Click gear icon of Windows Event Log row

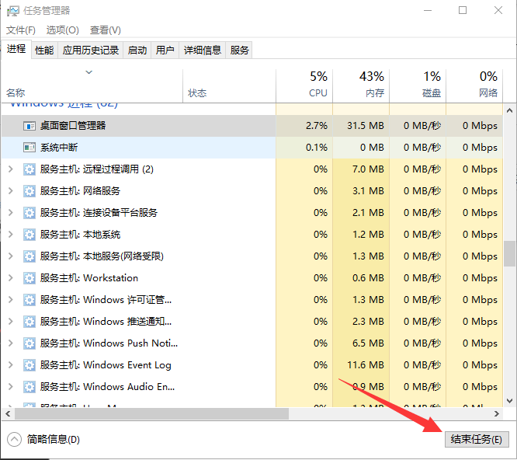coord(29,365)
